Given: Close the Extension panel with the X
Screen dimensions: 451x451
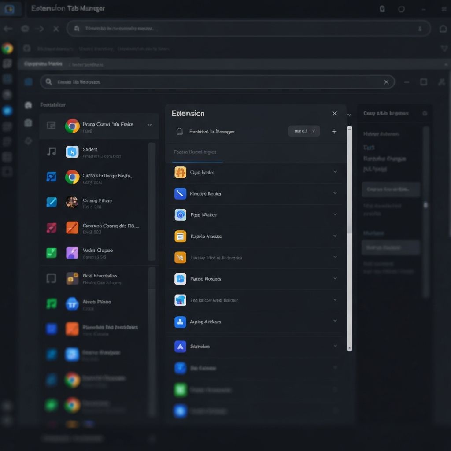Looking at the screenshot, I should [334, 114].
